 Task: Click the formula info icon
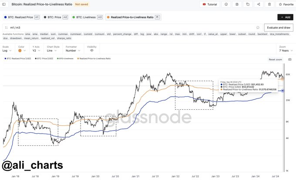coord(258,27)
